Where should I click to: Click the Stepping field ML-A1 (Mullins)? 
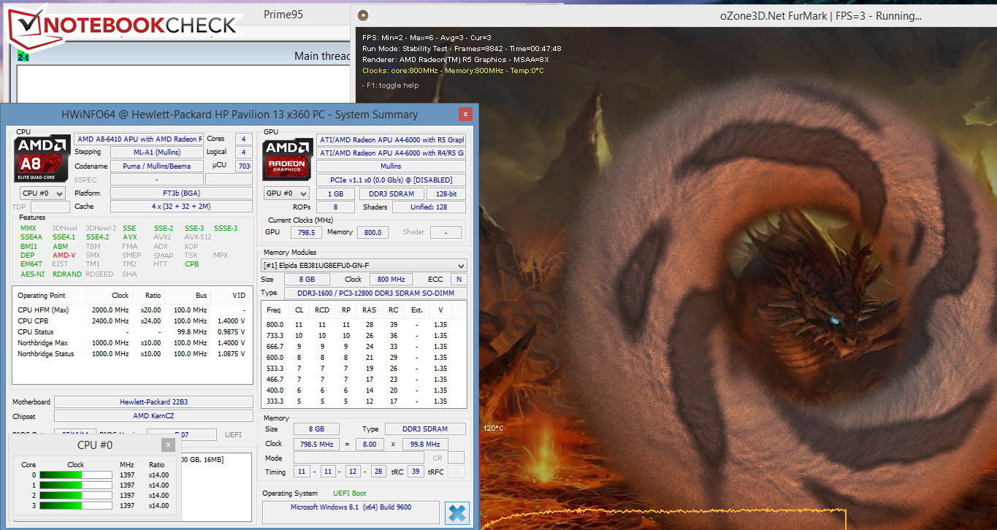click(156, 153)
